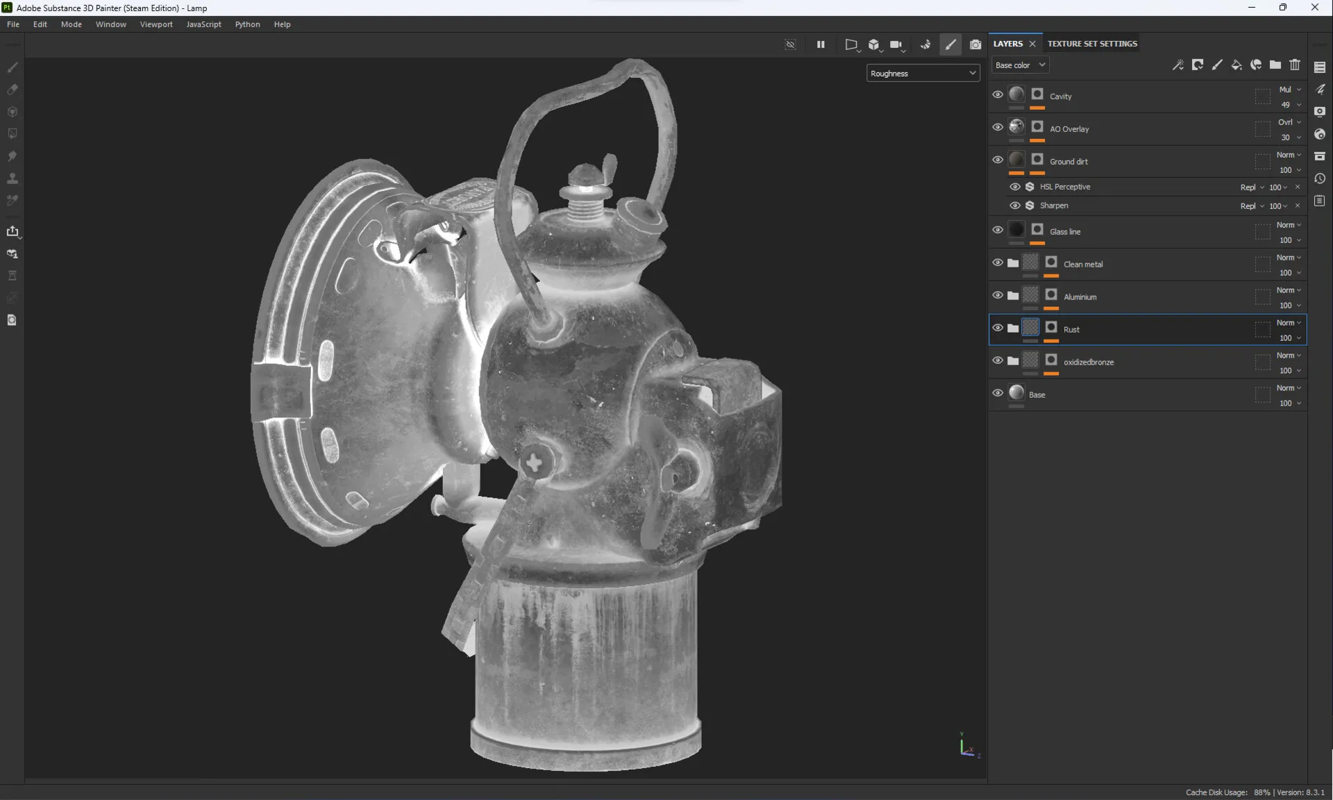Click the add effect wand icon
1333x800 pixels.
(x=1178, y=65)
